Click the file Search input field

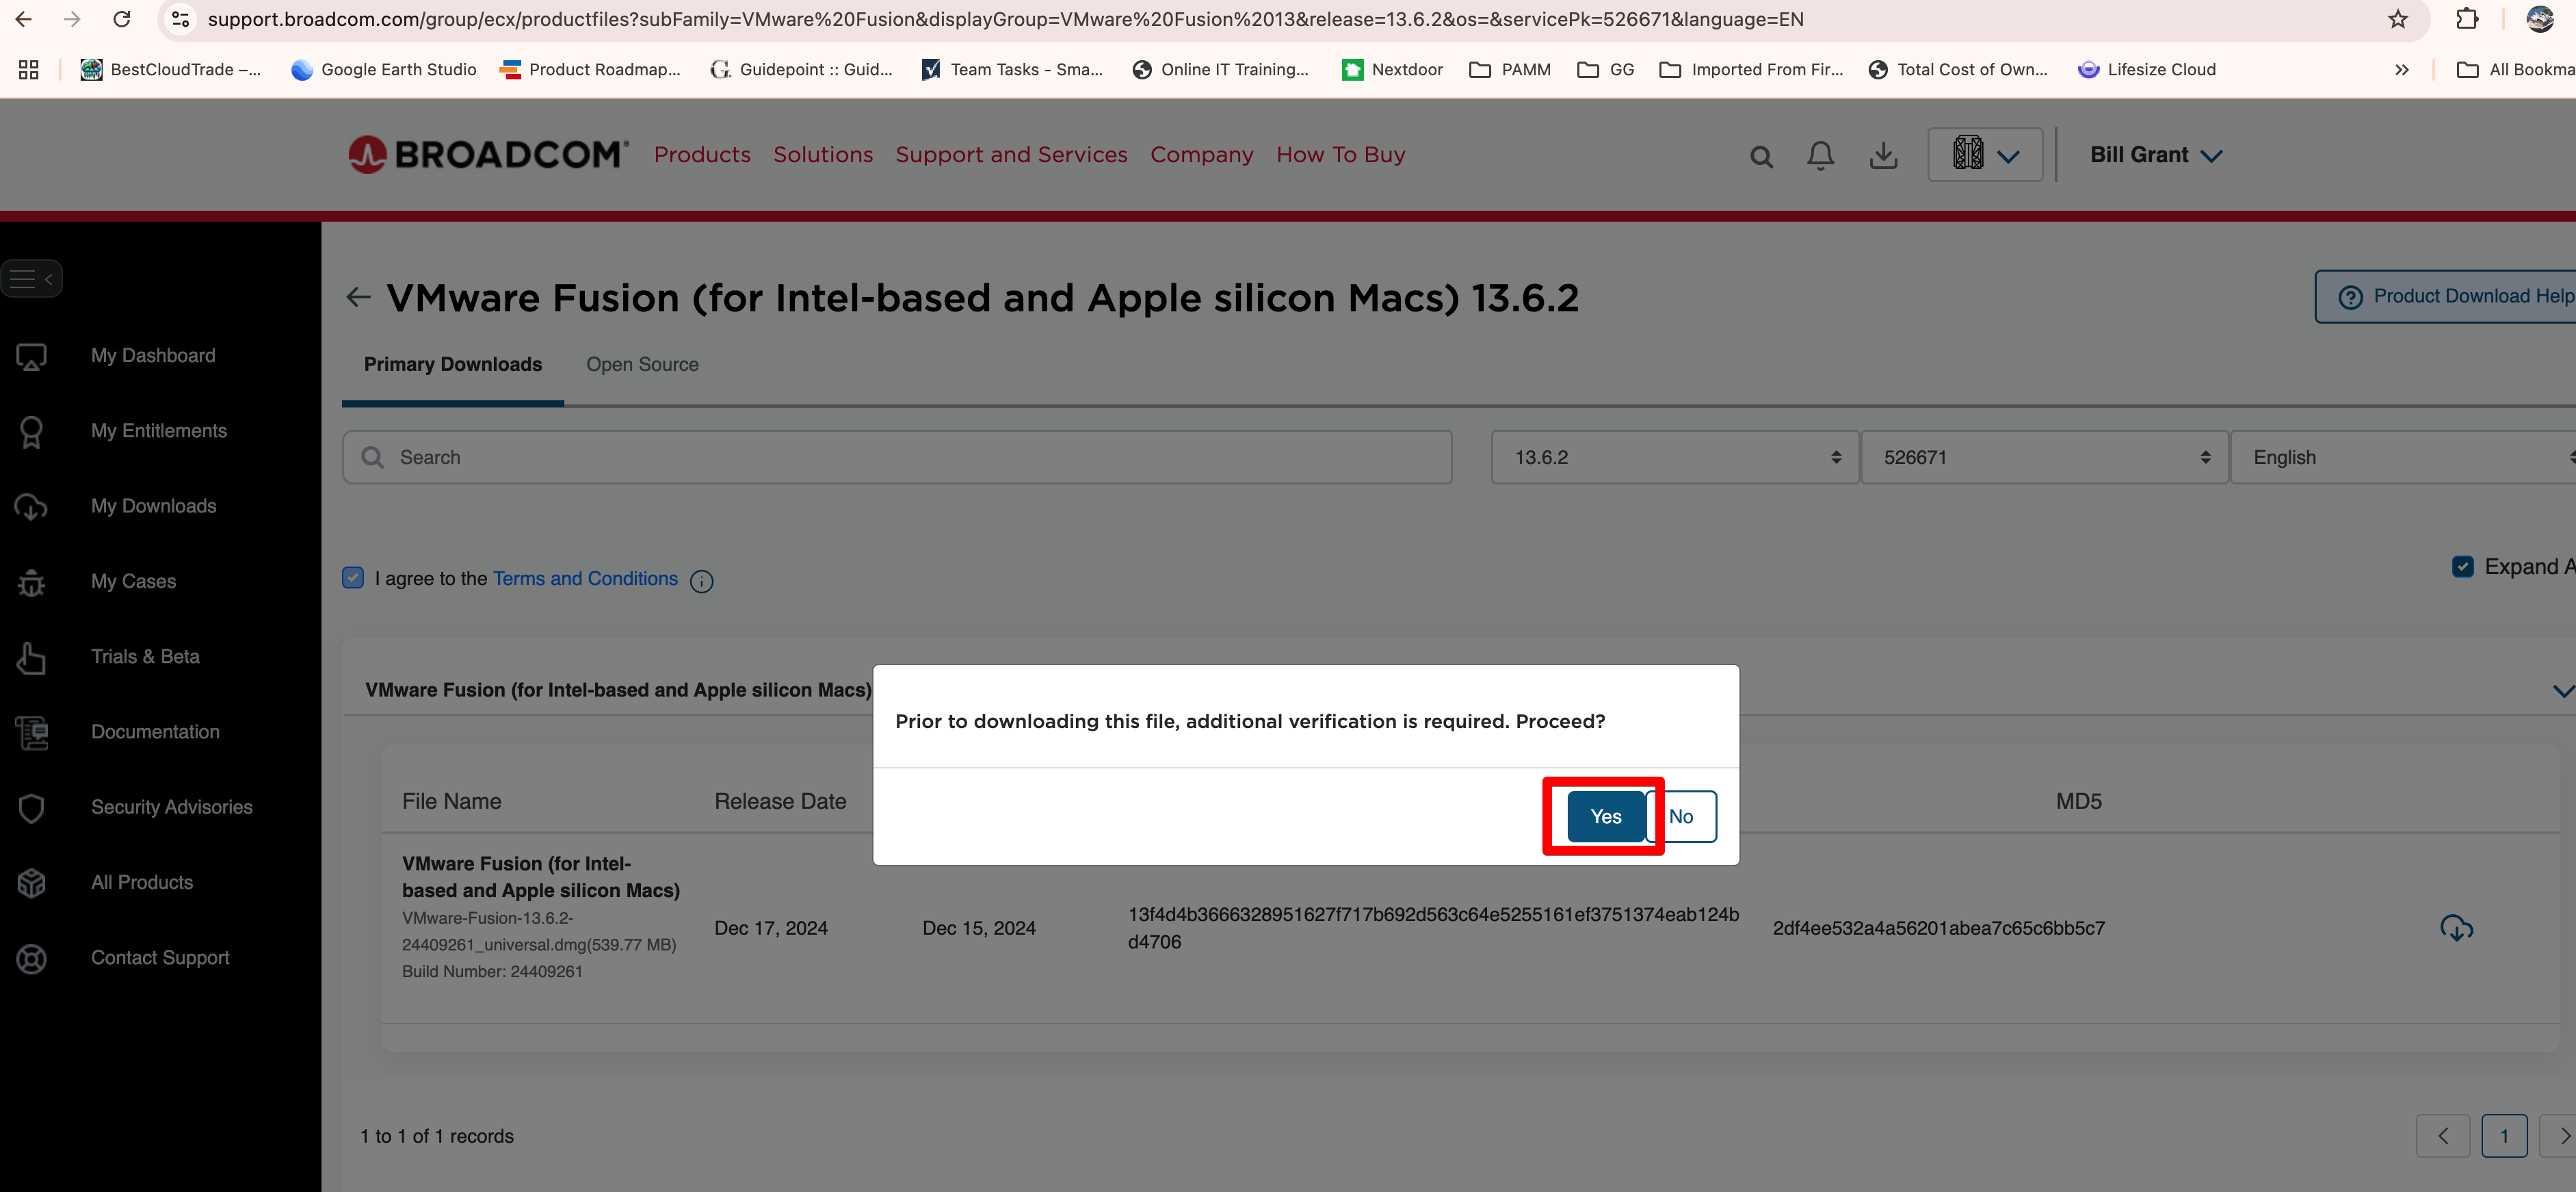click(x=897, y=457)
